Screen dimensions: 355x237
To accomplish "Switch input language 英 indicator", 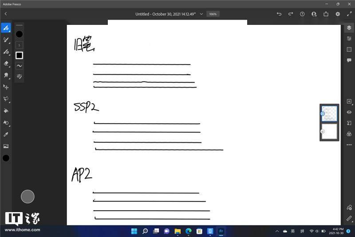I will pos(293,231).
